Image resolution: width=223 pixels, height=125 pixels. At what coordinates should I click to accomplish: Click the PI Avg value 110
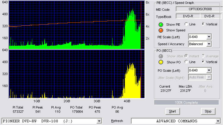57,112
